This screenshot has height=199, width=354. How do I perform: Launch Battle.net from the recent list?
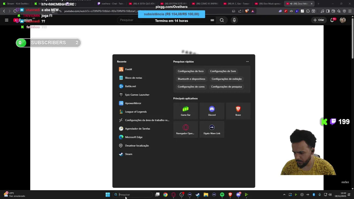[x=143, y=86]
